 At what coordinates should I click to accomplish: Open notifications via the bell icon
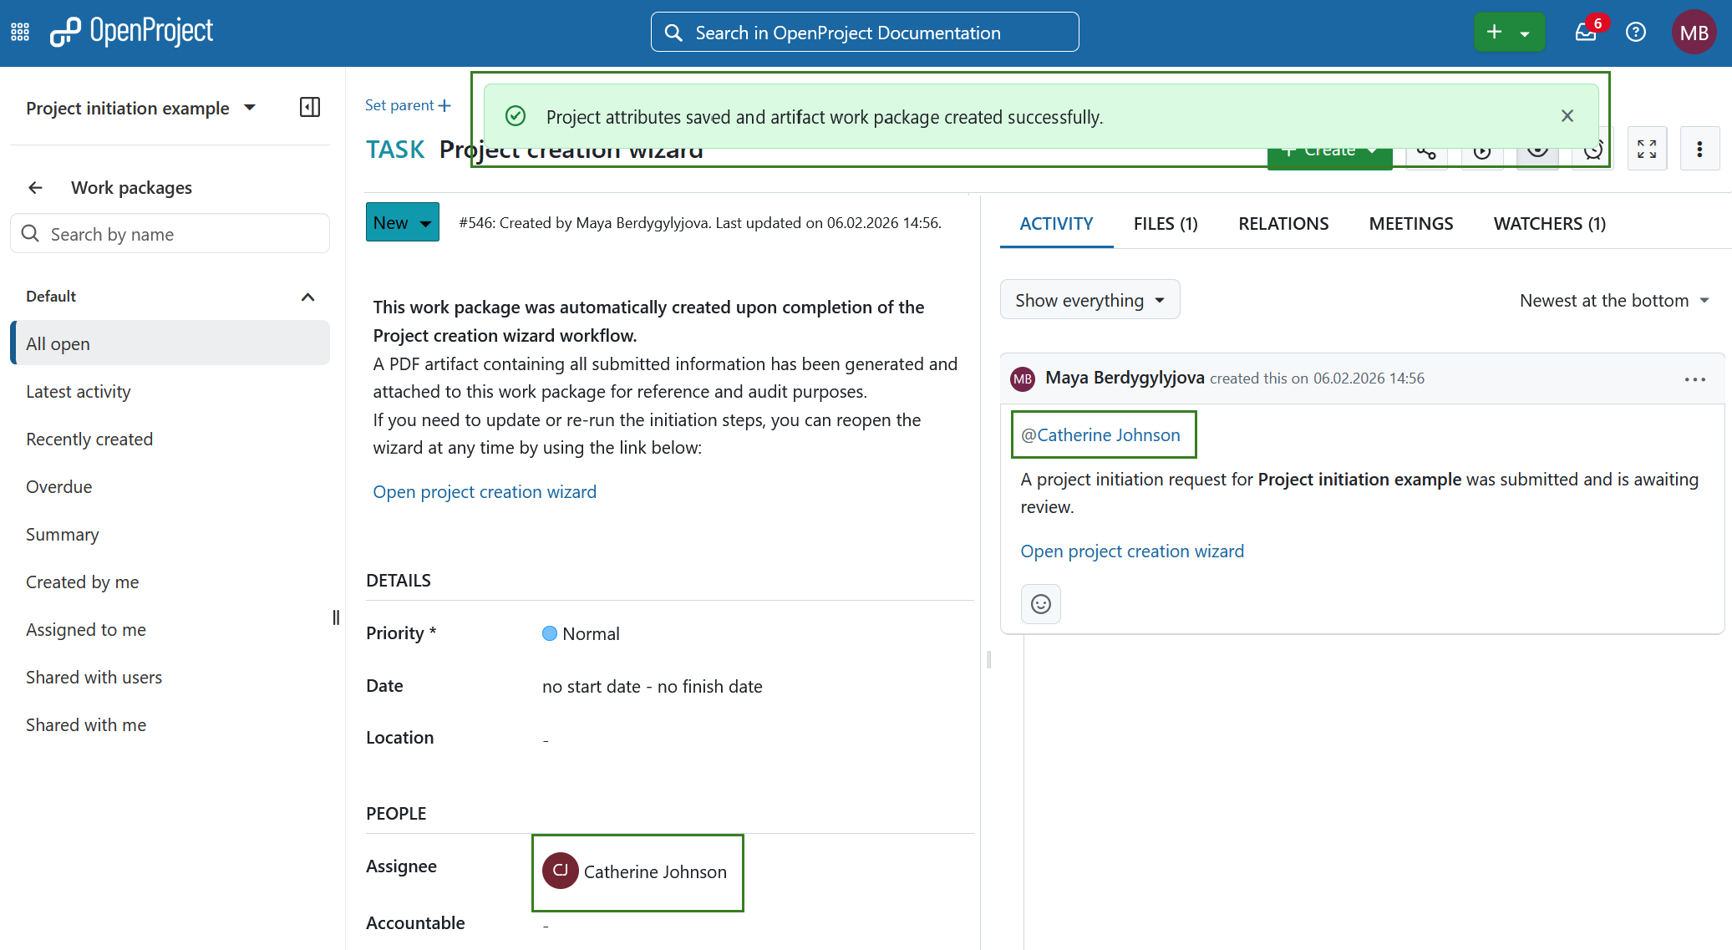coord(1586,33)
